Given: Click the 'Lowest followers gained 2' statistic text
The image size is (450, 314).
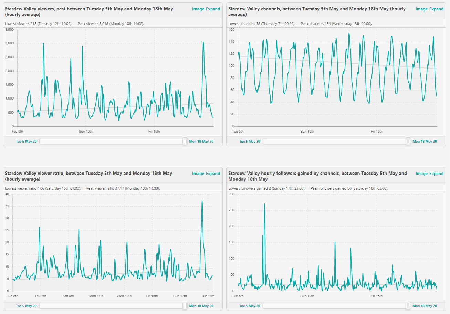Looking at the screenshot, I should click(x=267, y=188).
